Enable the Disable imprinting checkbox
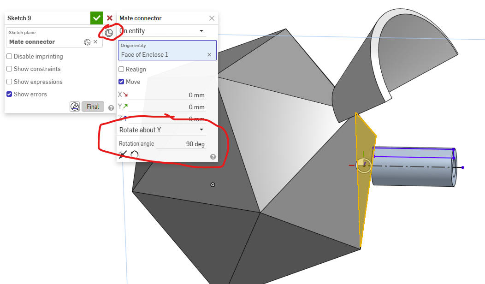This screenshot has width=485, height=284. tap(9, 56)
